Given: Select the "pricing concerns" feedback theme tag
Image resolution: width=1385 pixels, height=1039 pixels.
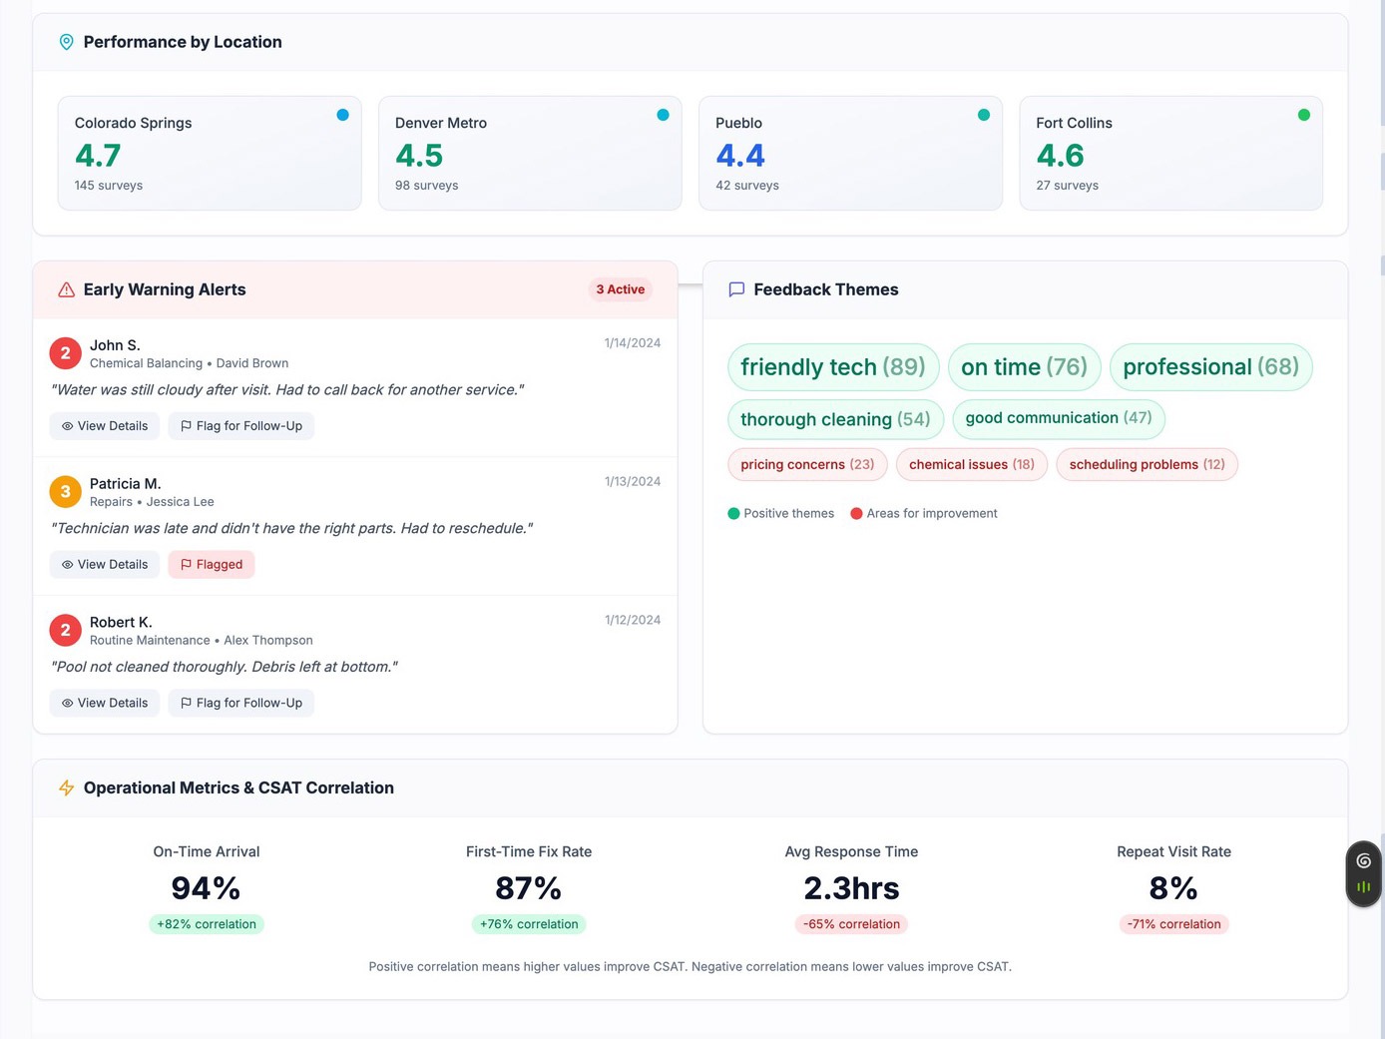Looking at the screenshot, I should pyautogui.click(x=807, y=465).
